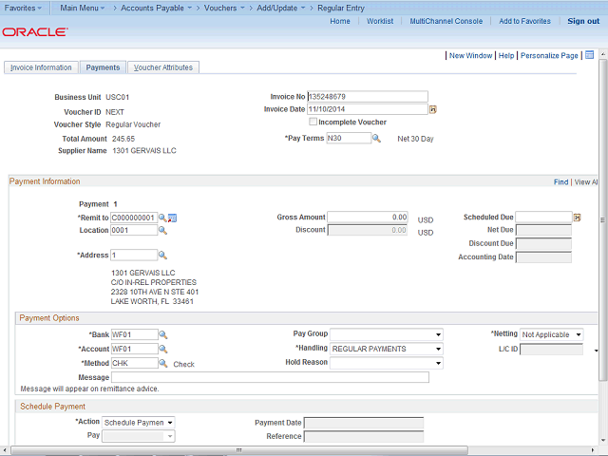Click the Pay Terms lookup magnifier
Viewport: 608px width, 456px height.
tap(376, 139)
